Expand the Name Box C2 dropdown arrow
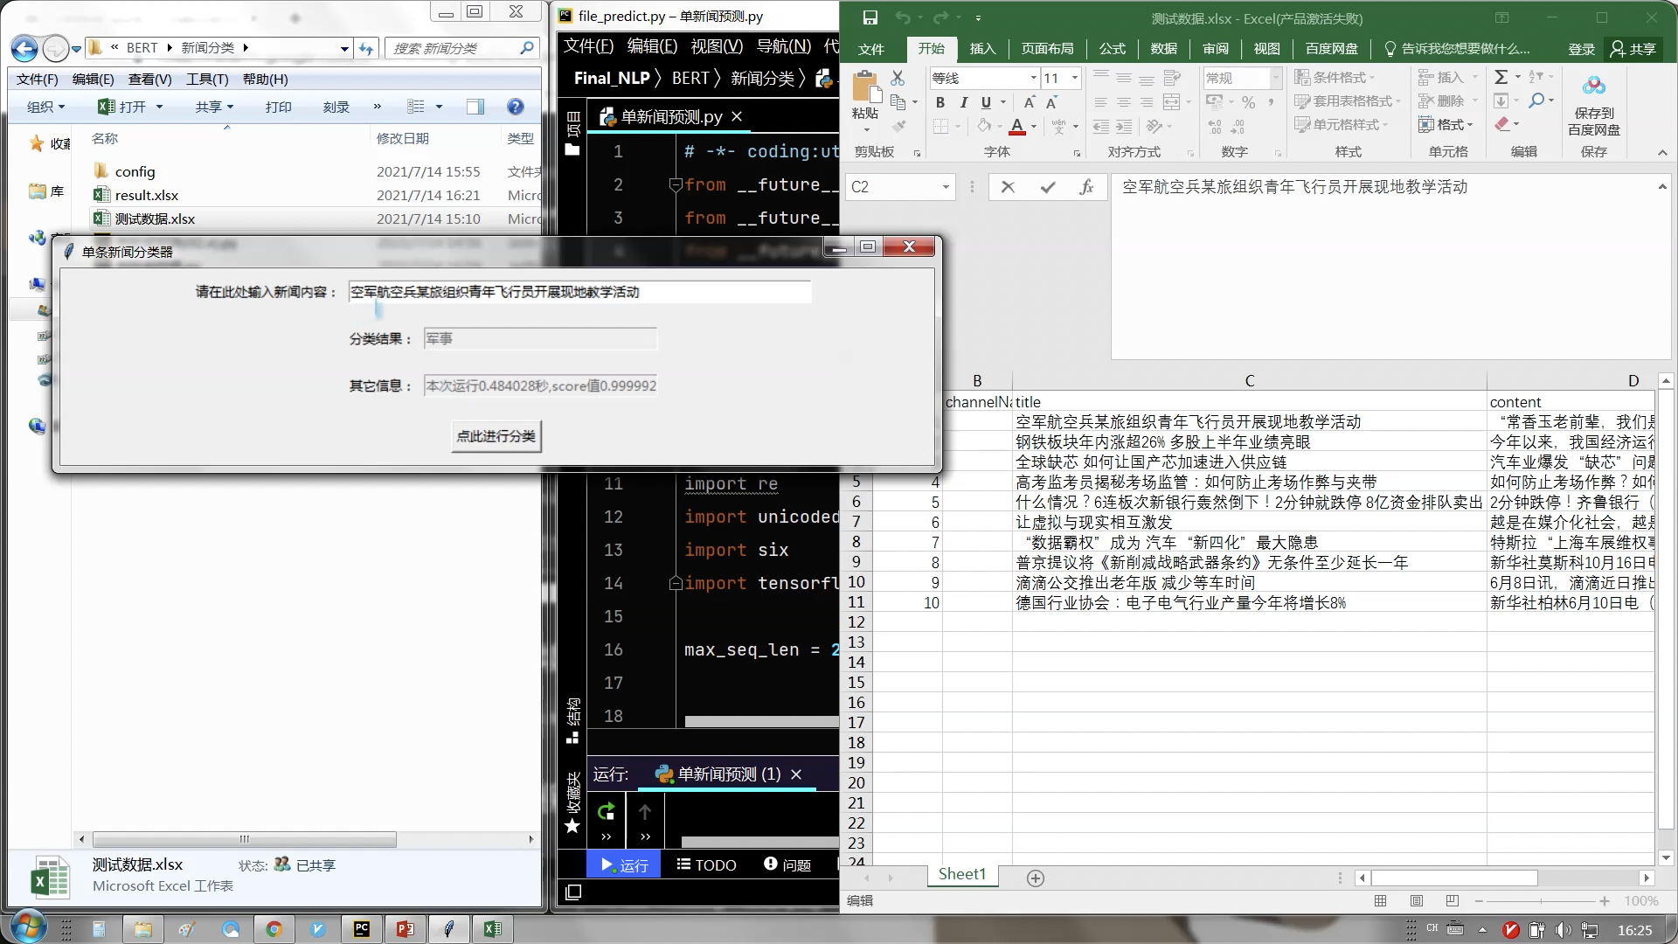 coord(946,187)
